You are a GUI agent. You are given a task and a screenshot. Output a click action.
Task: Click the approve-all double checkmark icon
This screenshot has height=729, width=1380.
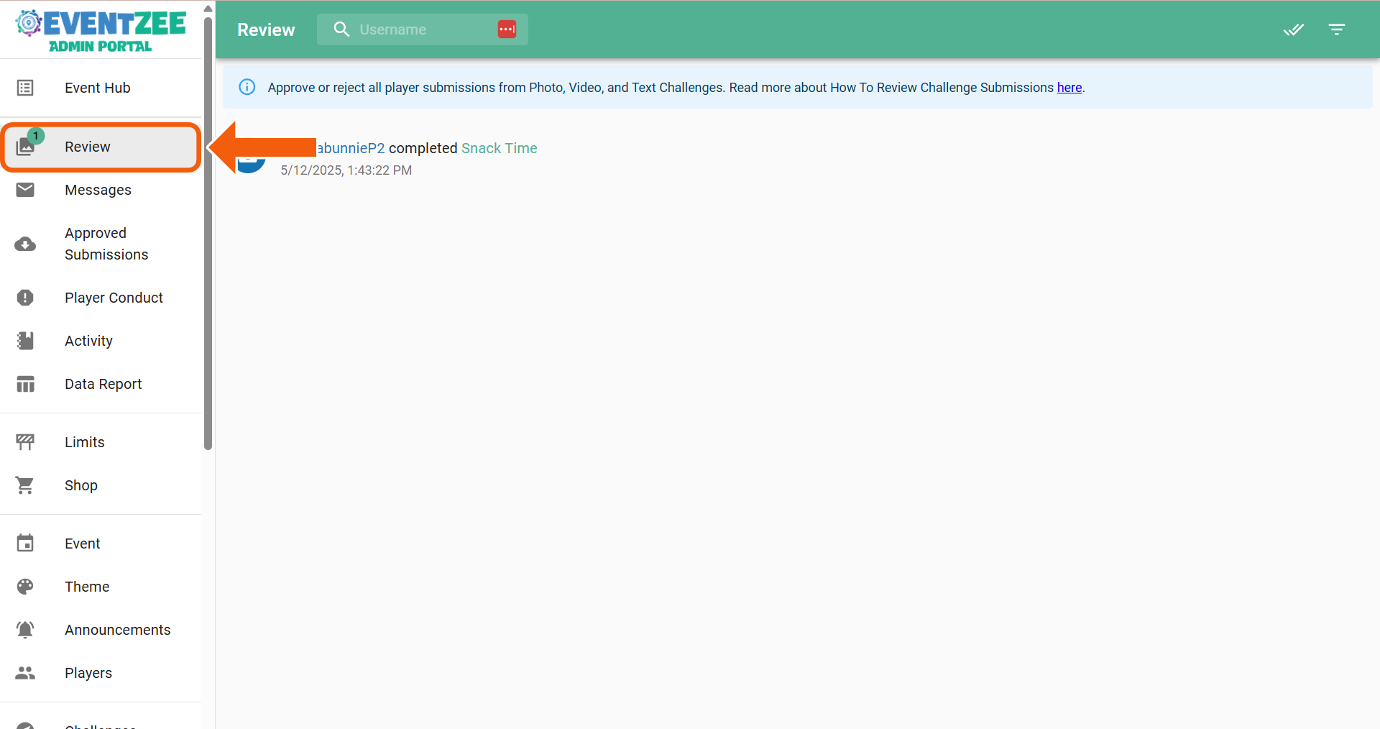click(x=1294, y=29)
